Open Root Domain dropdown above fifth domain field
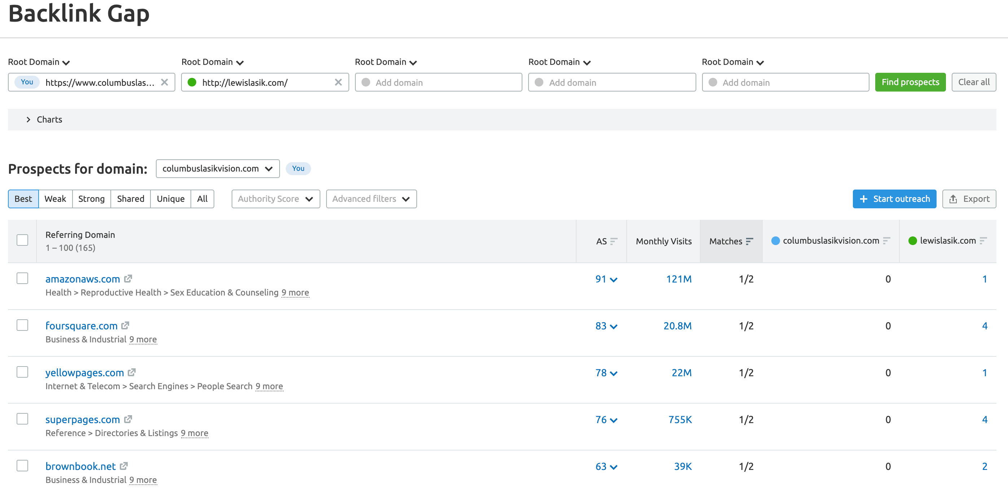The image size is (1008, 493). 733,62
